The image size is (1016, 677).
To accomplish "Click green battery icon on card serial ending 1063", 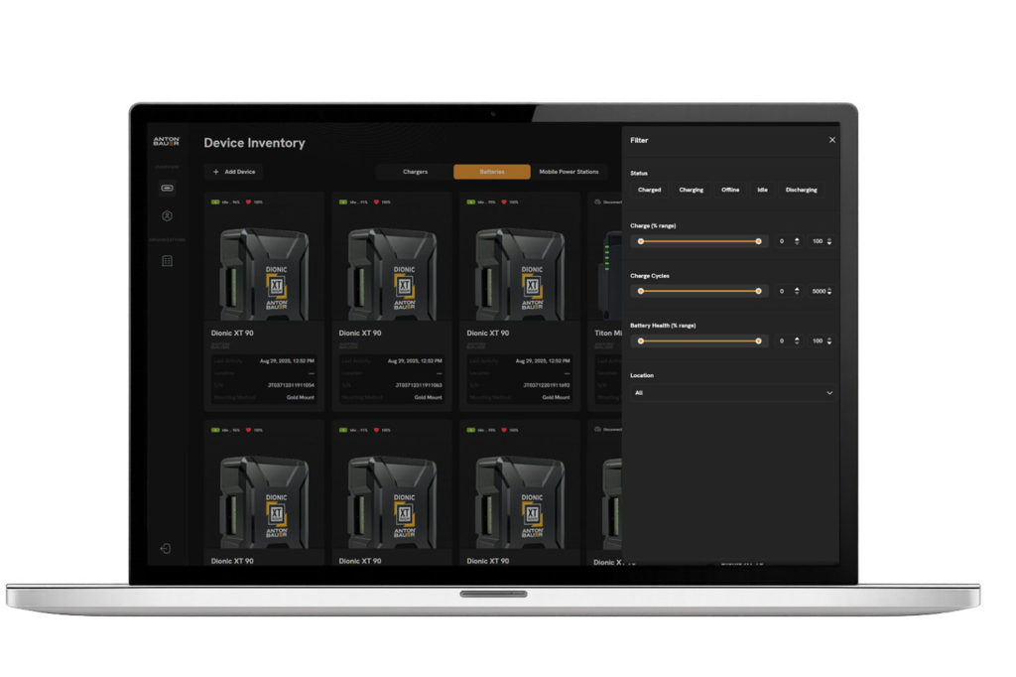I will (x=343, y=202).
